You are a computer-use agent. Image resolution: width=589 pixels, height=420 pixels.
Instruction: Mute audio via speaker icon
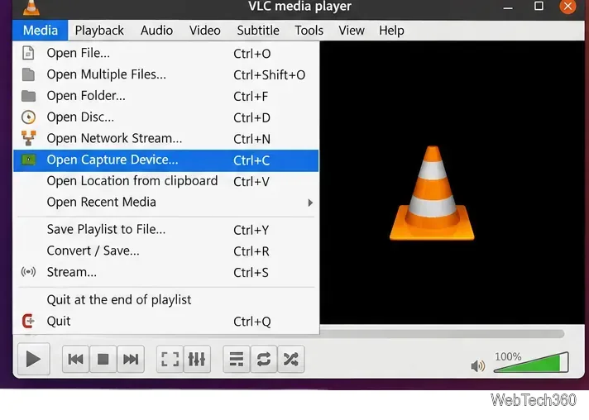[x=478, y=365]
